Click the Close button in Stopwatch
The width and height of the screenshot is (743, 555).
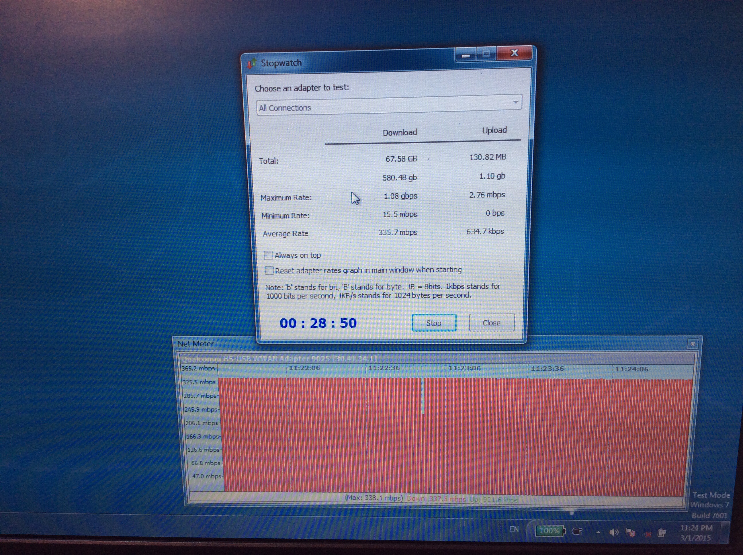[x=491, y=323]
